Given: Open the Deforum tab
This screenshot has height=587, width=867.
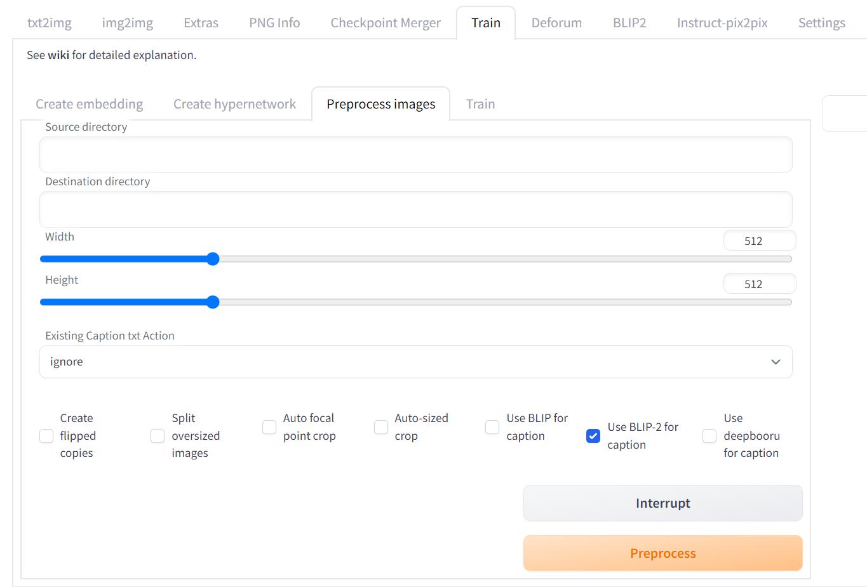Looking at the screenshot, I should pyautogui.click(x=556, y=22).
